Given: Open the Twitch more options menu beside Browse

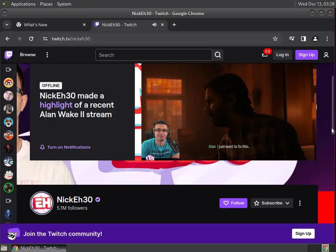Looking at the screenshot, I should point(47,55).
